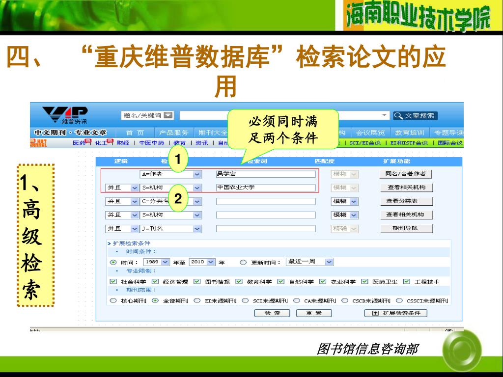The height and width of the screenshot is (377, 503).
Task: Select the CSSCI来源期刊 radio button
Action: (399, 301)
